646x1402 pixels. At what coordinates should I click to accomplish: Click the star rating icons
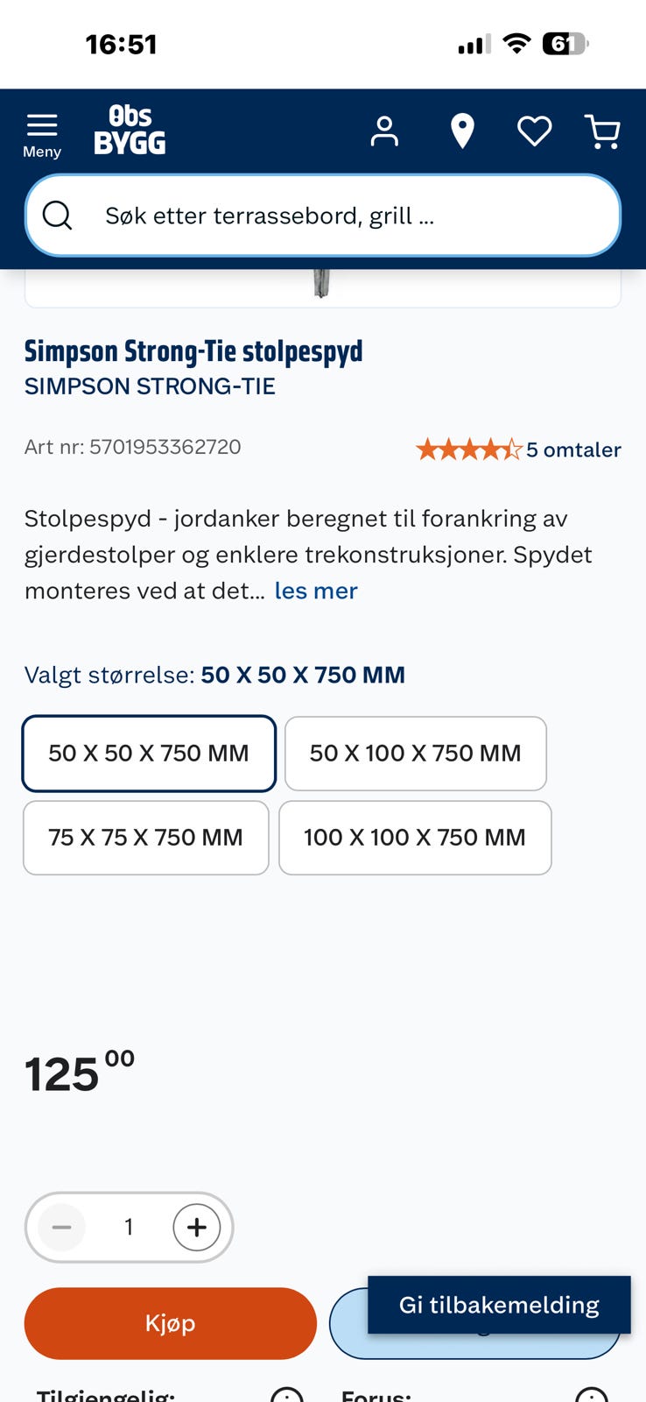click(x=469, y=450)
